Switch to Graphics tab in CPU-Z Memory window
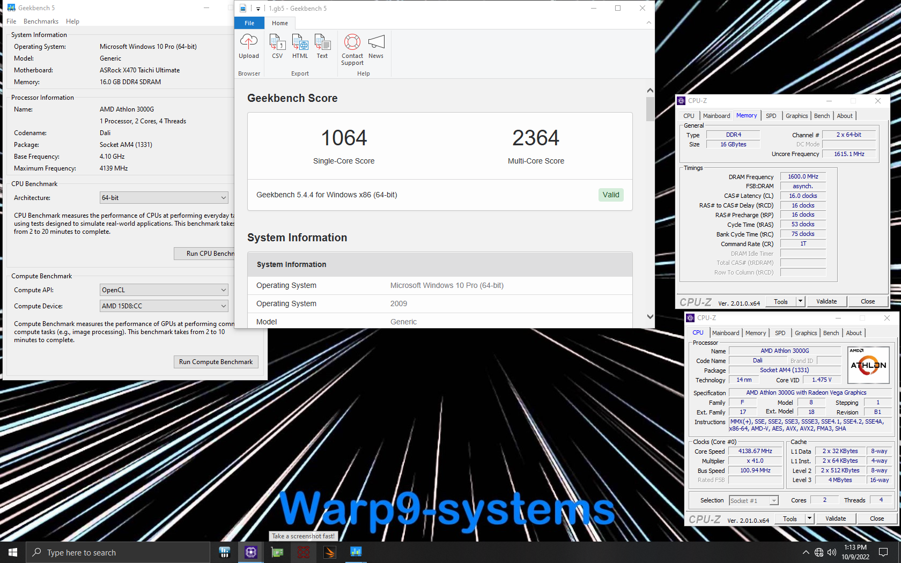The image size is (901, 563). coord(796,116)
